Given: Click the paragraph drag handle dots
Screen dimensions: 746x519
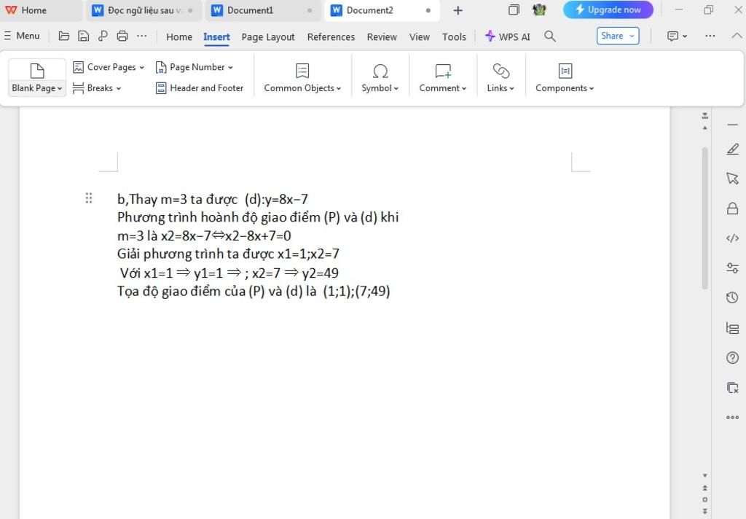Looking at the screenshot, I should 88,198.
